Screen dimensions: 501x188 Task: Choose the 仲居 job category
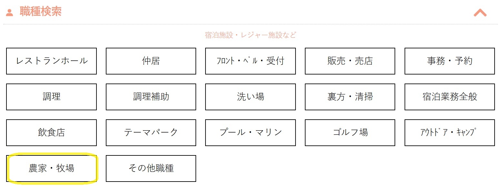tap(151, 61)
